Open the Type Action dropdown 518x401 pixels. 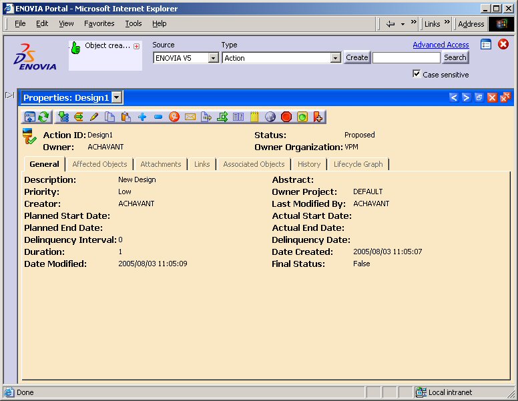tap(336, 58)
